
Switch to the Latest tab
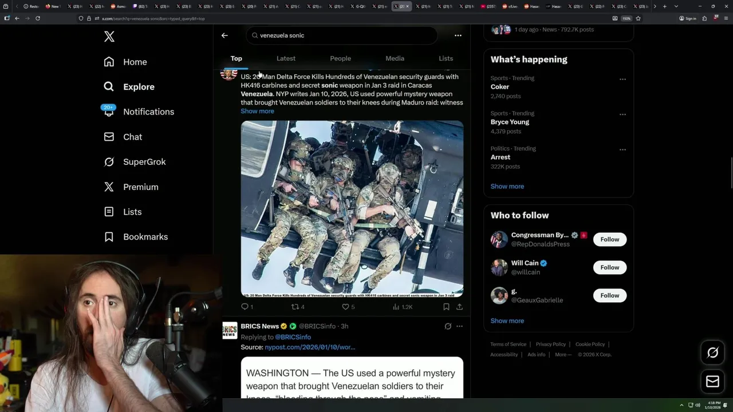tap(286, 58)
